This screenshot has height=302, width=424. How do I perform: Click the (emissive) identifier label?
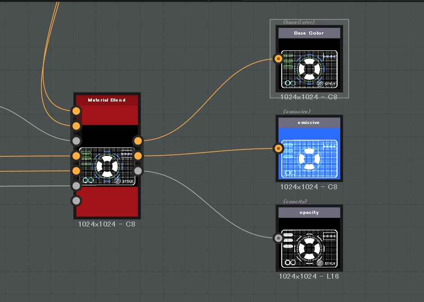(297, 112)
